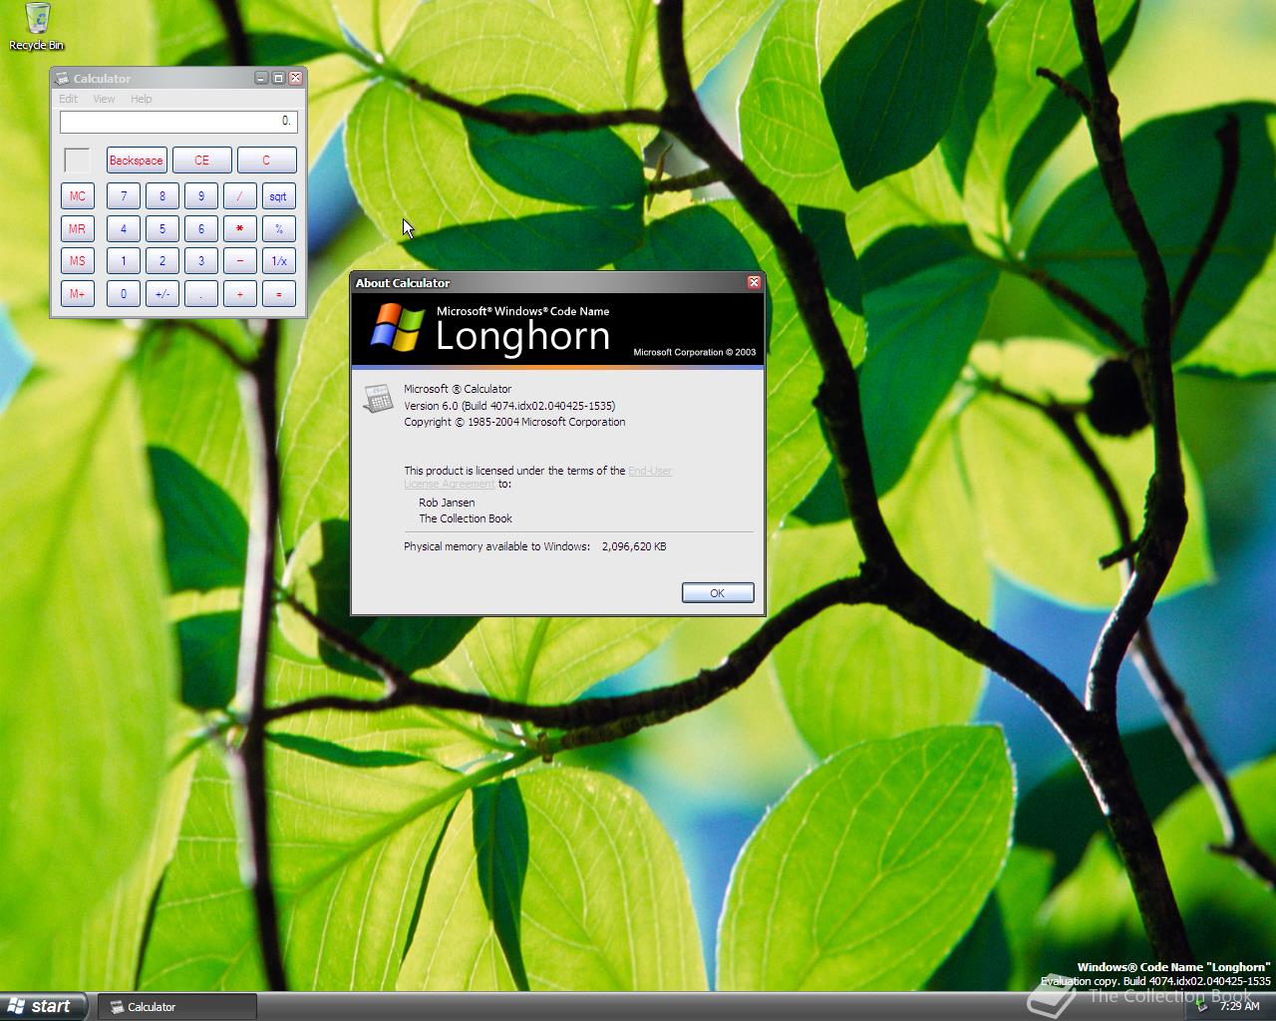This screenshot has width=1276, height=1021.
Task: Click digit 8 on Calculator
Action: [162, 196]
